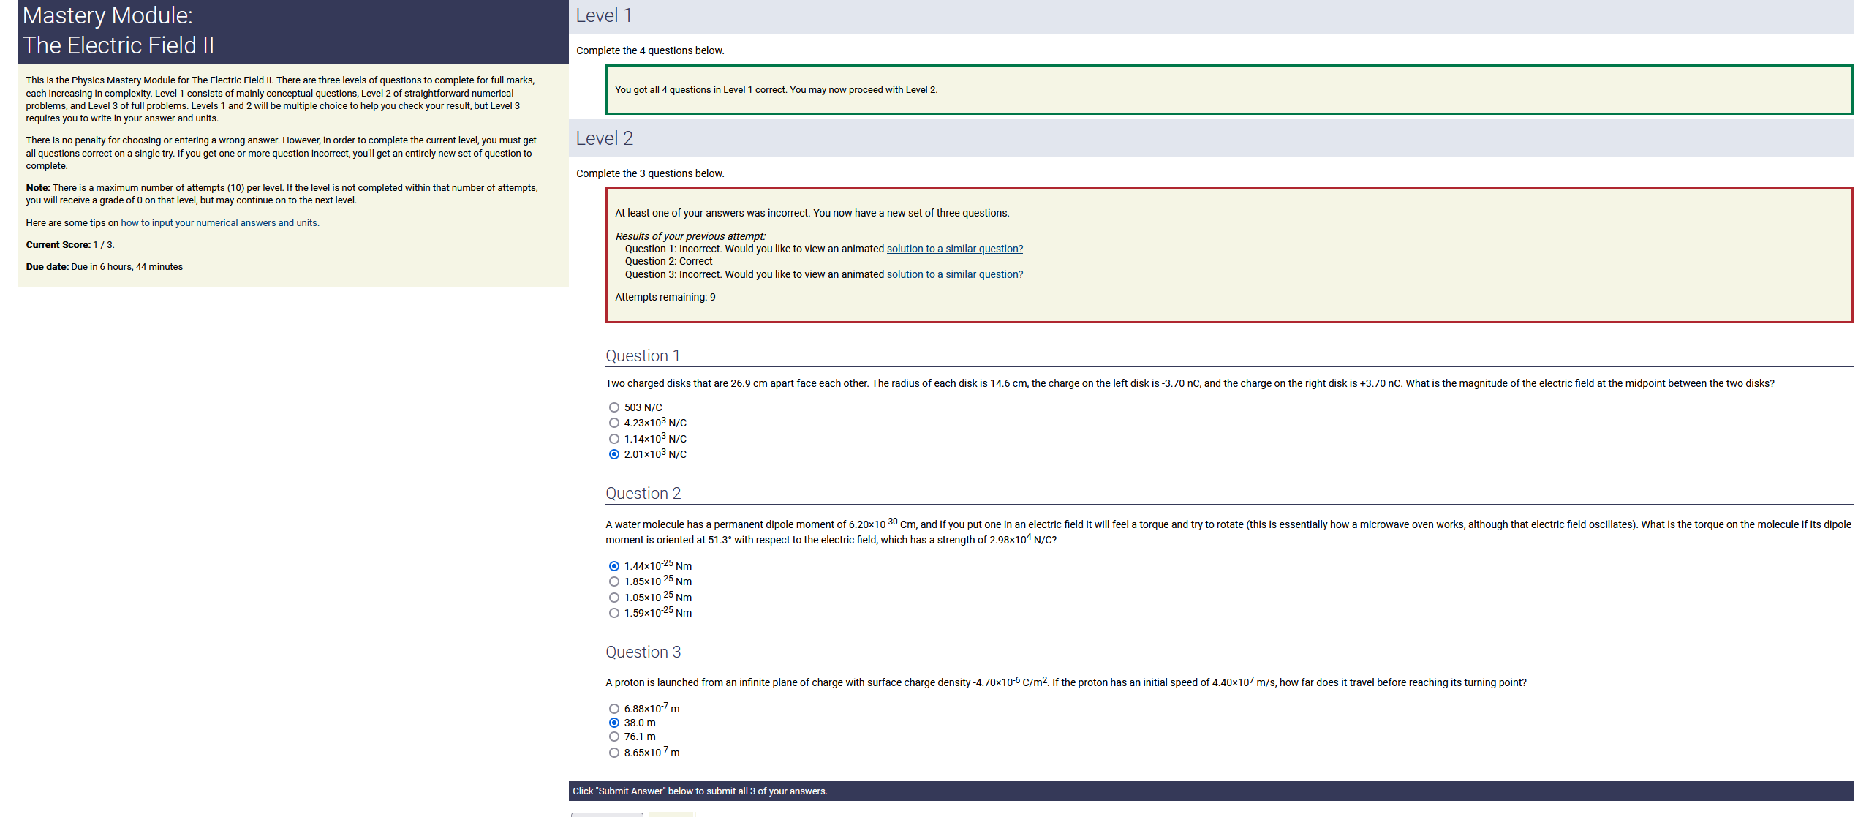Select 1.44×10⁻²⁵ Nm torque answer

click(x=614, y=566)
